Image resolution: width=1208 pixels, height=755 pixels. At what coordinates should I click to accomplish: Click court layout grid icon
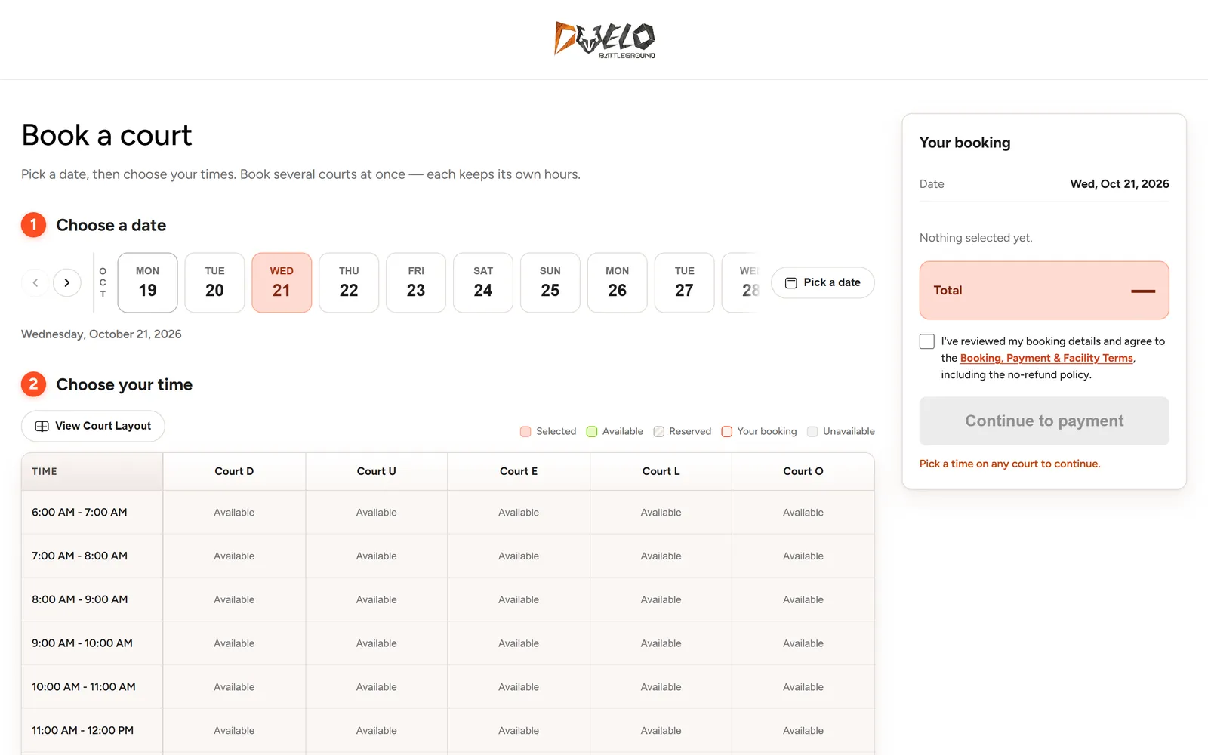click(42, 426)
